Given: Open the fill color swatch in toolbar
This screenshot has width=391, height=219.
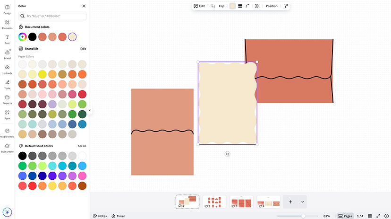Looking at the screenshot, I should [x=232, y=6].
